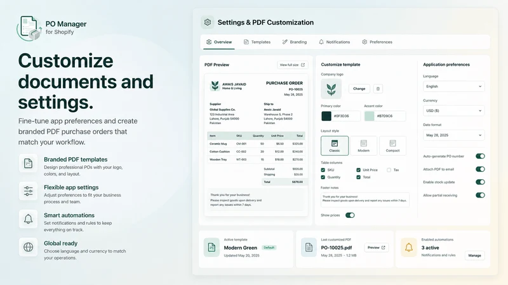
Task: Click the Change logo button
Action: point(359,89)
